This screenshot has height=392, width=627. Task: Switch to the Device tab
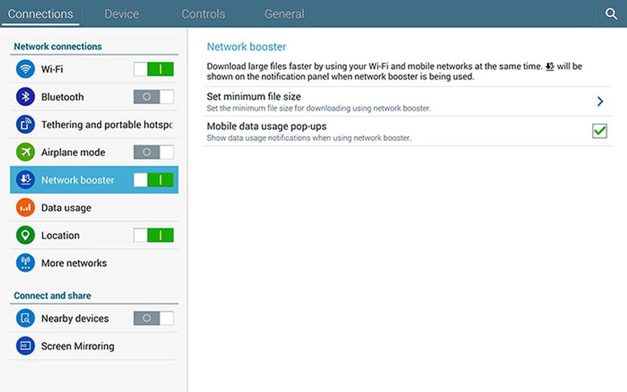(121, 14)
